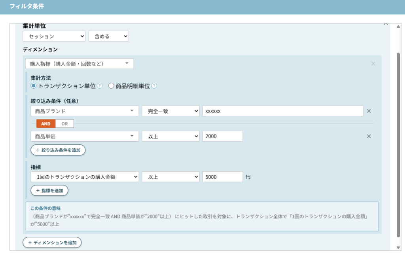Viewport: 405px width, 254px height.
Task: Click help icon beside トランザクション単位
Action: click(100, 86)
